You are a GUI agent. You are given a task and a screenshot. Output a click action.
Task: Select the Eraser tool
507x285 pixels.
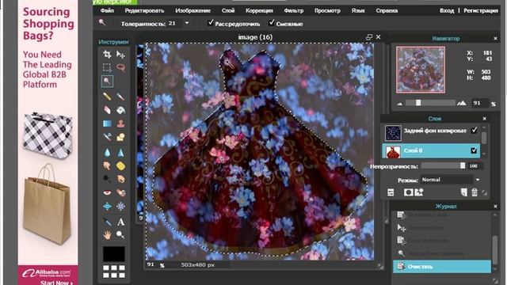[107, 110]
